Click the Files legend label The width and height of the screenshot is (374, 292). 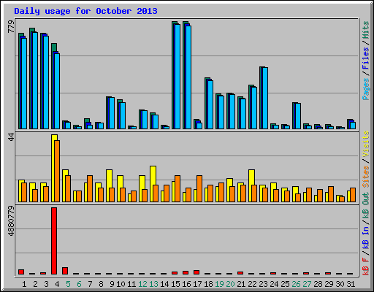click(366, 58)
